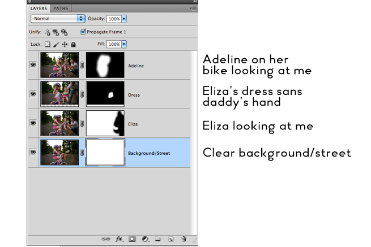371x247 pixels.
Task: Select the Adeline layer mask thumbnail
Action: [105, 65]
